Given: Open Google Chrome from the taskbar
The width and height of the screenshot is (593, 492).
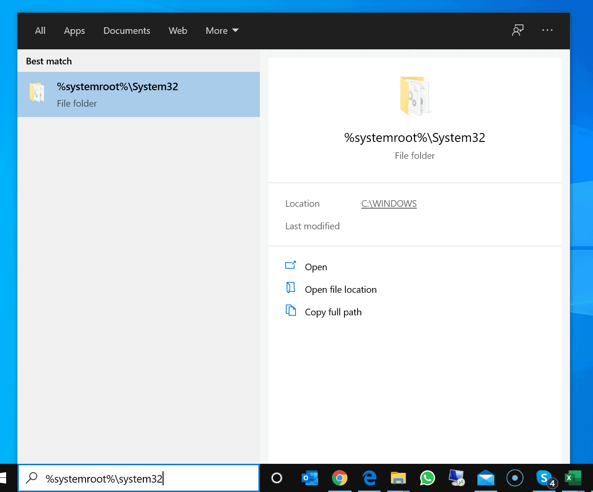Looking at the screenshot, I should pos(339,477).
